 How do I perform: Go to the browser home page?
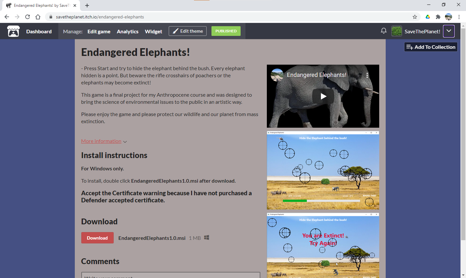38,17
